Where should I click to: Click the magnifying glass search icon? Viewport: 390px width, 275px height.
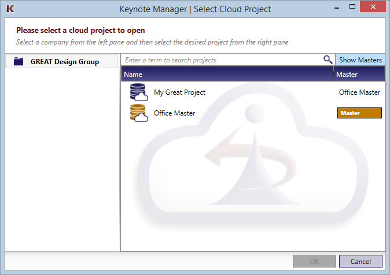point(328,60)
